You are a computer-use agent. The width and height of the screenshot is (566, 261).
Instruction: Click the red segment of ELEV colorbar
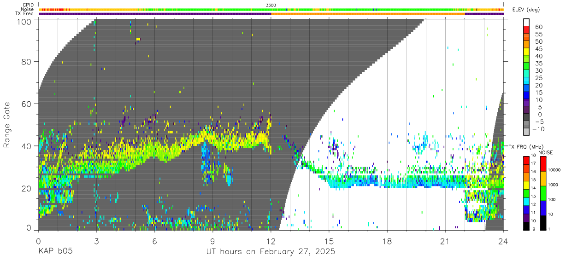coord(526,29)
